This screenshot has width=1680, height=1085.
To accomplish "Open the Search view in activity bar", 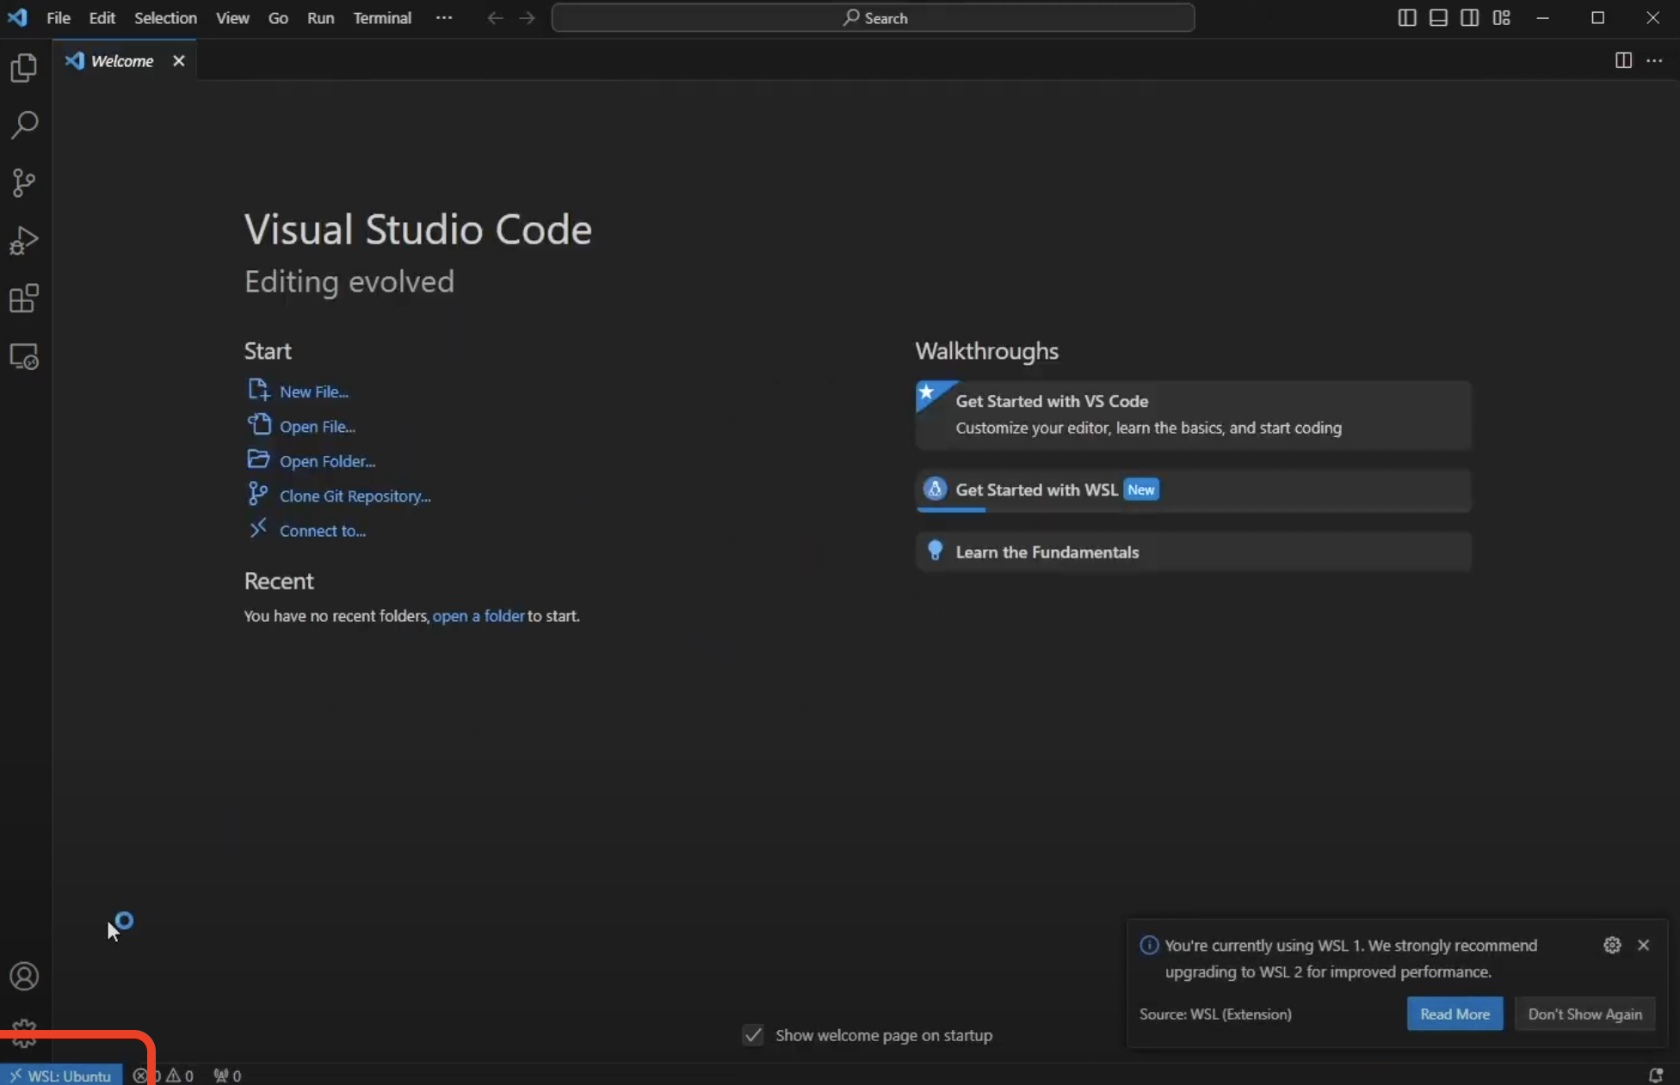I will tap(24, 126).
